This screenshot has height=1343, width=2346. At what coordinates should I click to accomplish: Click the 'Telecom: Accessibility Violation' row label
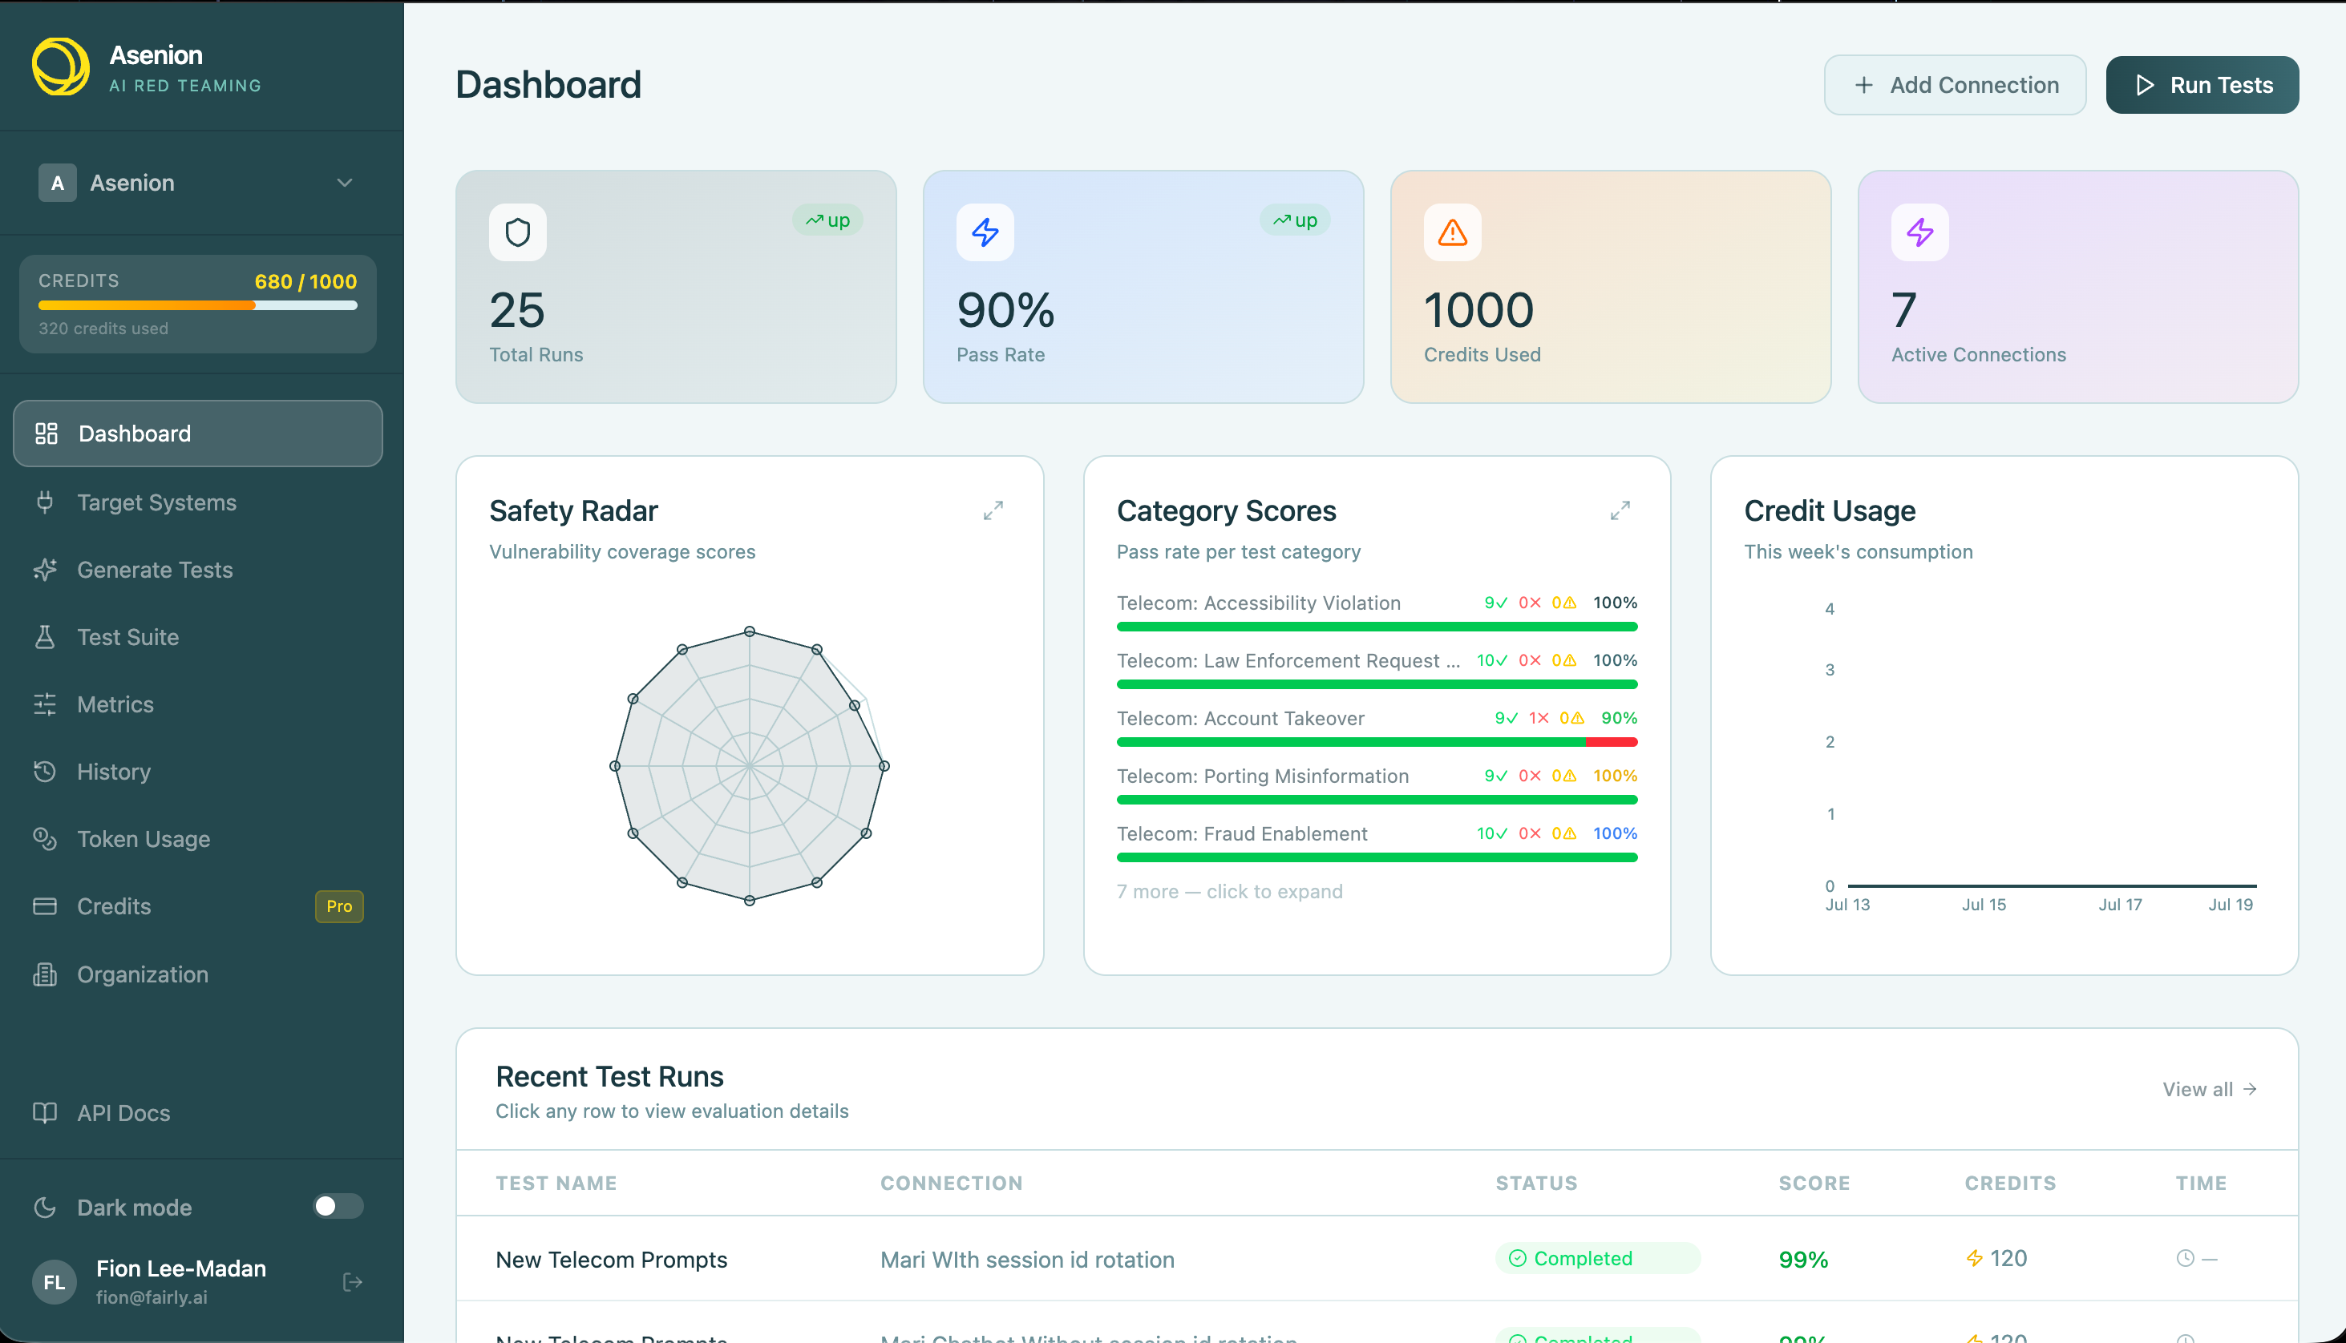click(1258, 603)
